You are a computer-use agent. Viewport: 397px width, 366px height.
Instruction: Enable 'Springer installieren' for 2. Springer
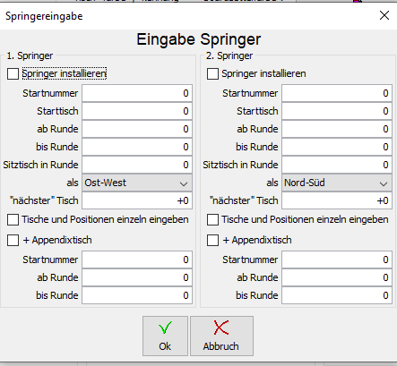(212, 73)
